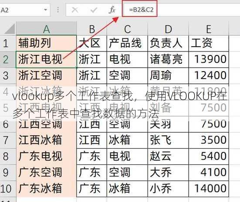The height and width of the screenshot is (202, 240).
Task: Select cell containing 浙江电视
Action: tap(46, 59)
